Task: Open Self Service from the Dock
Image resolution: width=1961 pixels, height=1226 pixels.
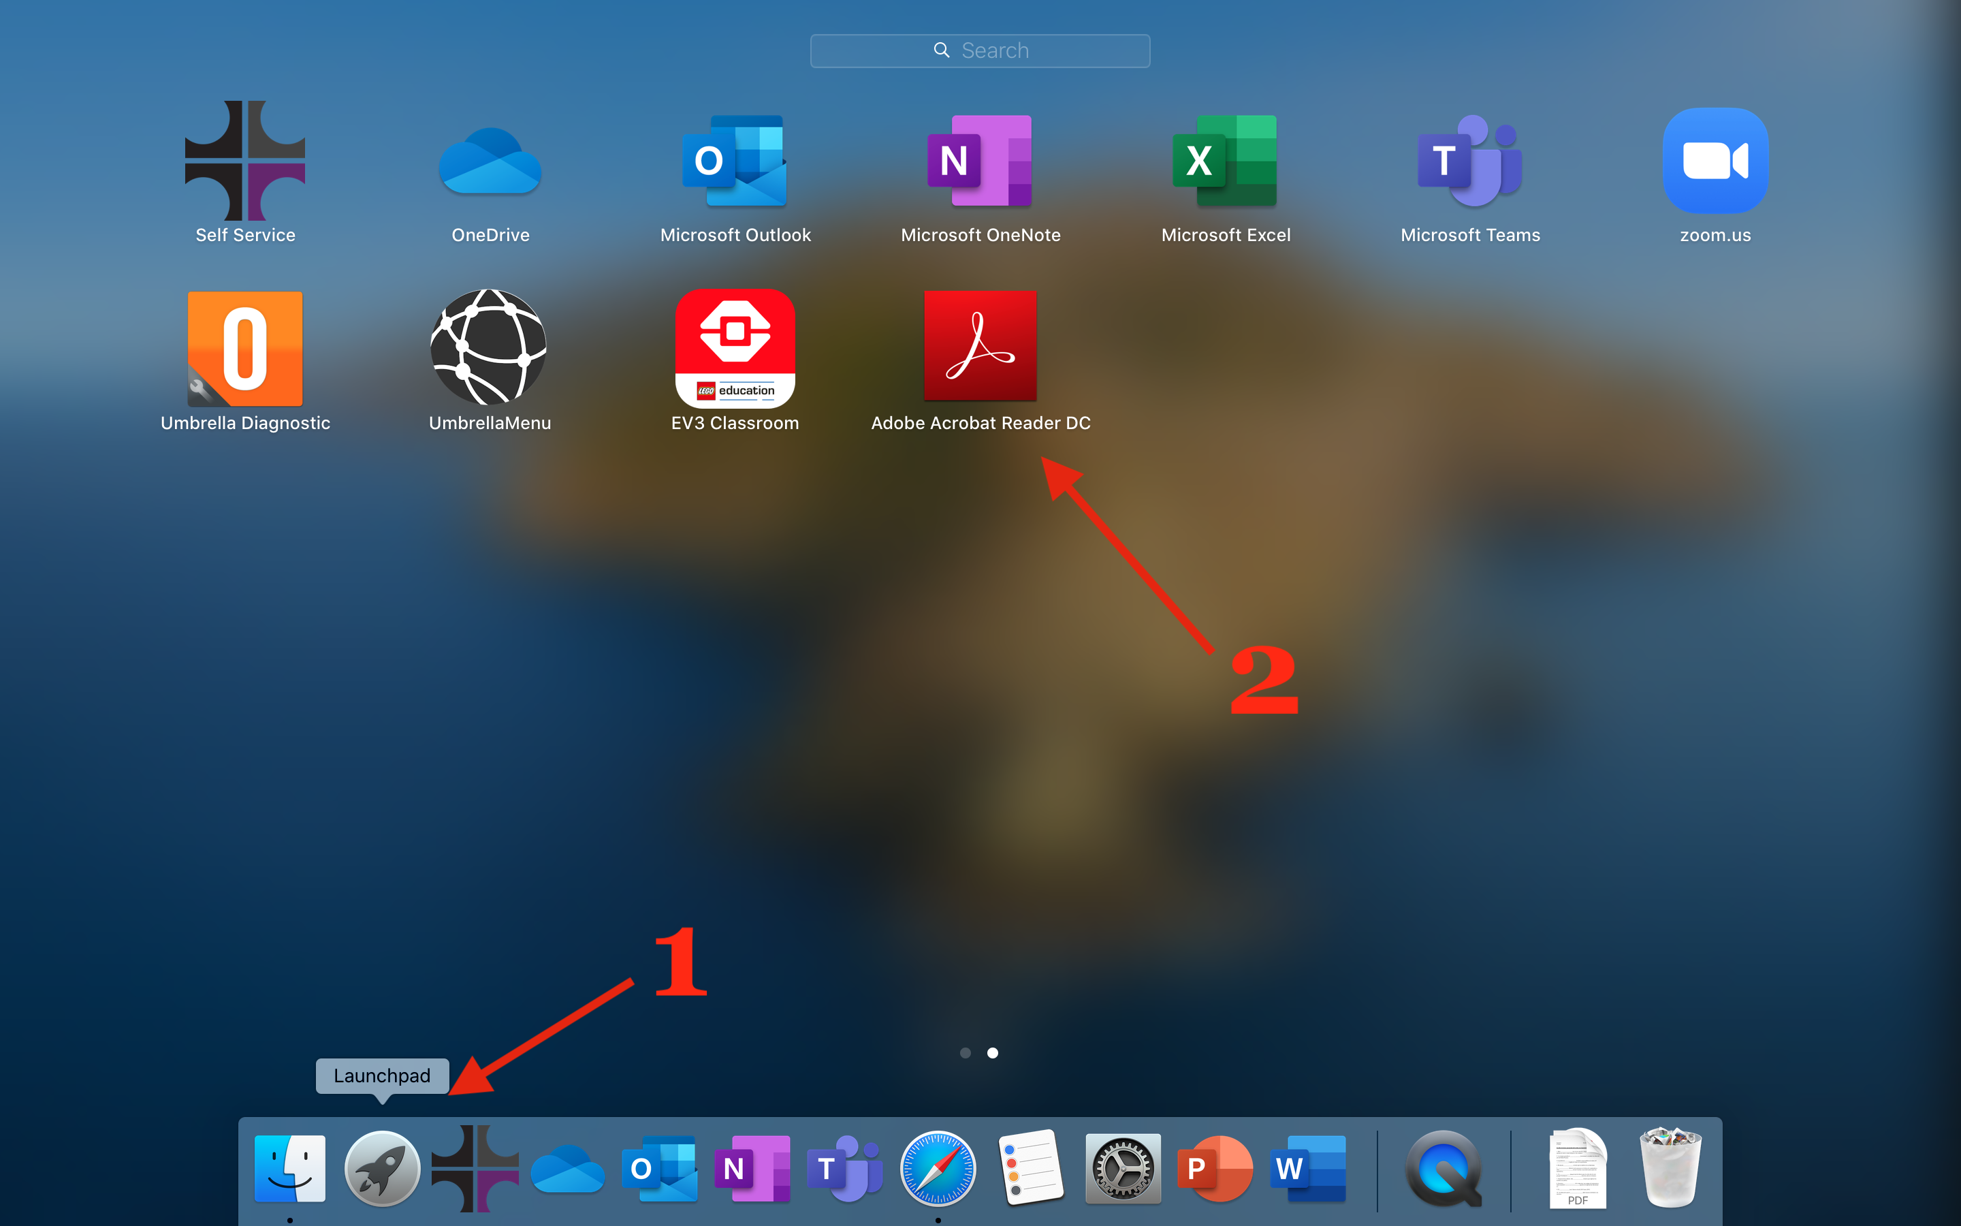Action: pyautogui.click(x=475, y=1168)
